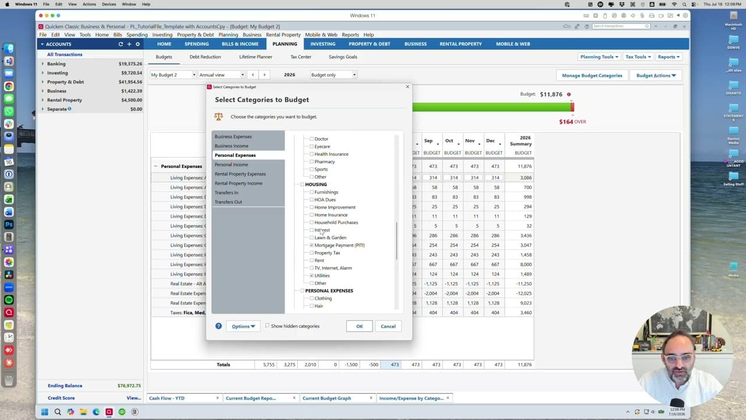Screen dimensions: 746x420
Task: Open the Budget only dropdown
Action: (x=333, y=75)
